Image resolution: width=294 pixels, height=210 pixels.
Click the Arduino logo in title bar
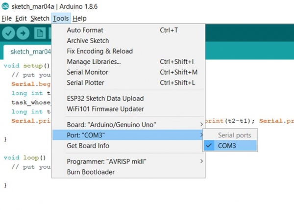[5, 5]
